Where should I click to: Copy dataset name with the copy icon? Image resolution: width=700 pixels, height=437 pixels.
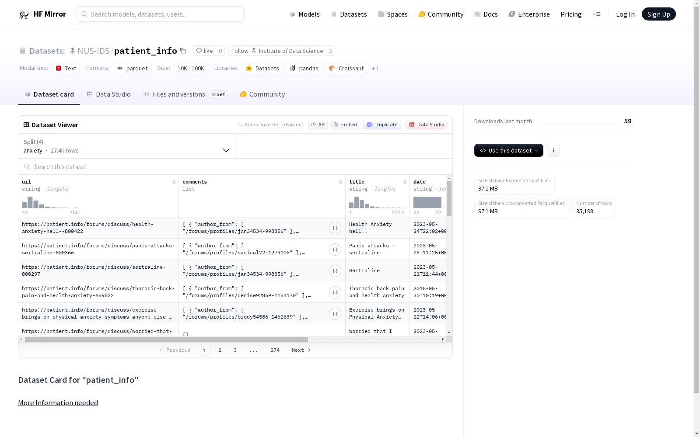point(183,51)
